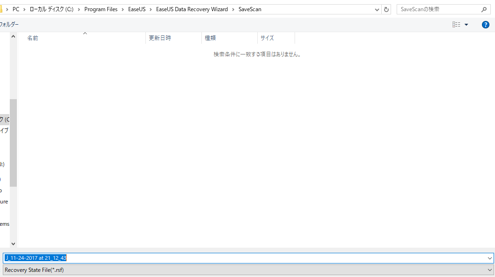
Task: Sort by 更新日時 column header
Action: [160, 38]
